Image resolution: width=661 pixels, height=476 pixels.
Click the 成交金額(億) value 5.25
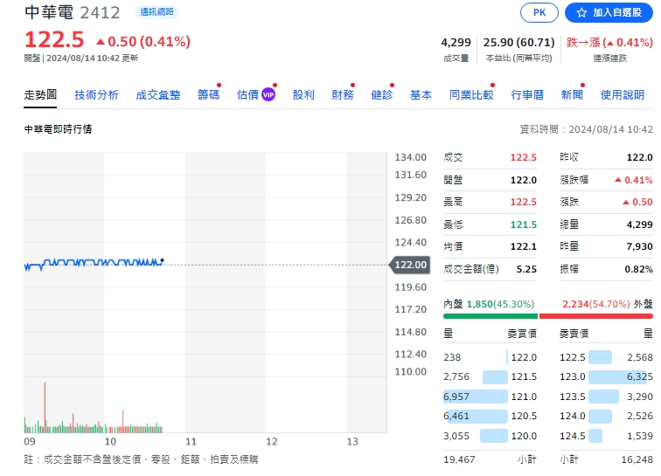(526, 269)
